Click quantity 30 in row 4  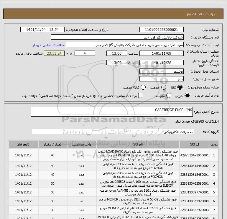point(53,183)
